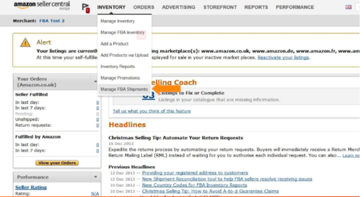Open the ORDERS menu
Image resolution: width=362 pixels, height=197 pixels.
[x=143, y=7]
